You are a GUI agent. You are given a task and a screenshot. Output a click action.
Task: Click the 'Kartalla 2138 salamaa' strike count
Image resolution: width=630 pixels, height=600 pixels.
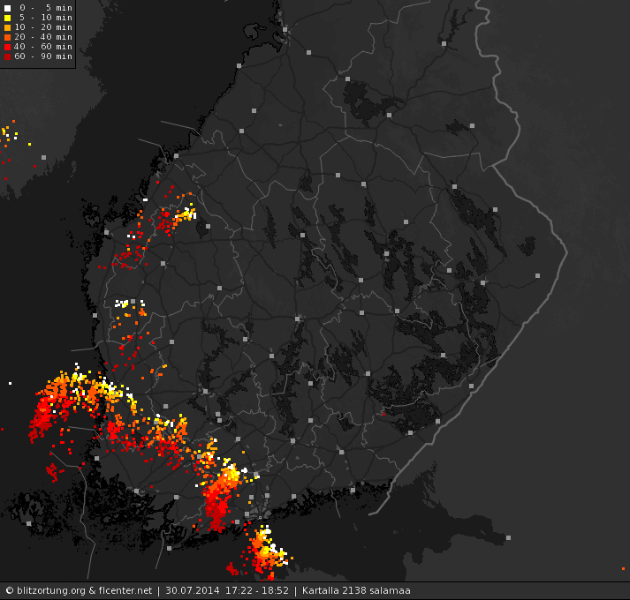point(356,591)
